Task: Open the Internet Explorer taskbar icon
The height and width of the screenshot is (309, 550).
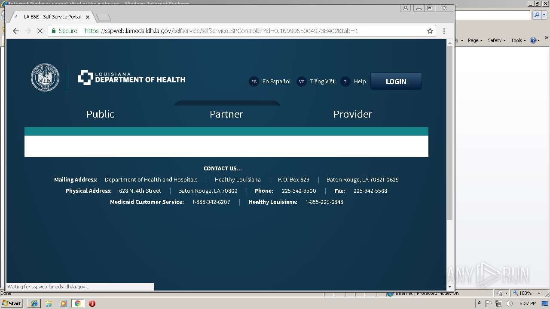Action: click(34, 303)
